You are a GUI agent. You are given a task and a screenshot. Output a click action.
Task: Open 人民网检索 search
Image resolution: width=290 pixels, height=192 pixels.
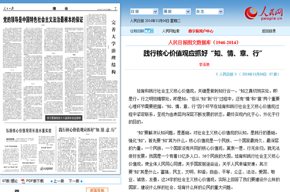(x=171, y=31)
